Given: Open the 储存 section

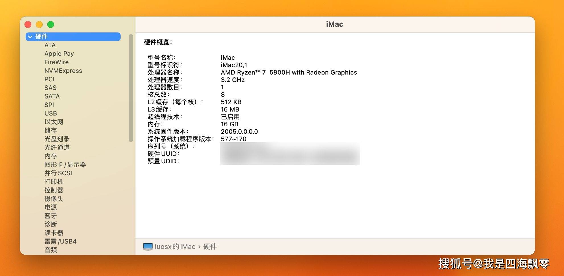Looking at the screenshot, I should pyautogui.click(x=51, y=131).
